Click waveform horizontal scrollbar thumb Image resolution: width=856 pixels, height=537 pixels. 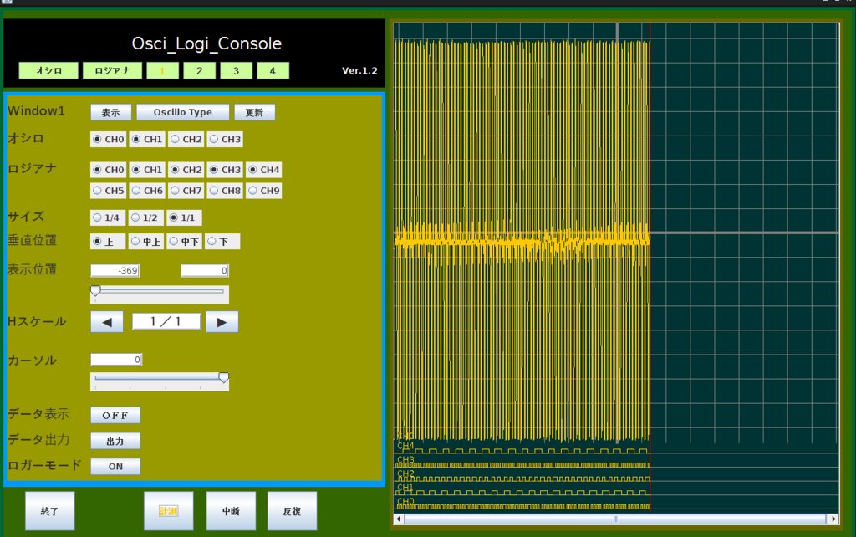click(x=615, y=519)
